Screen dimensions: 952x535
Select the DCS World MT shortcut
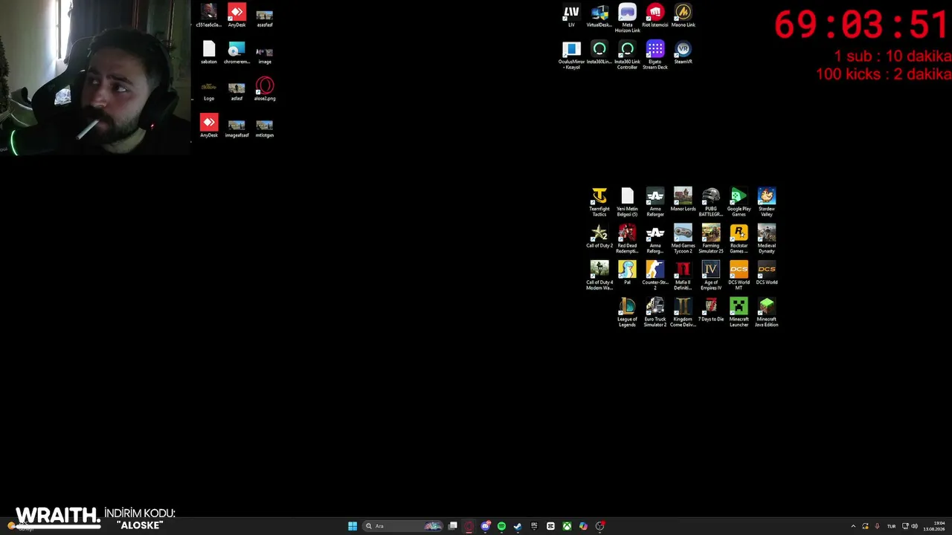(x=739, y=276)
